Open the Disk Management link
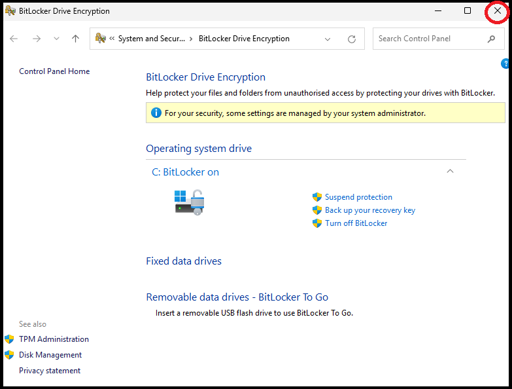This screenshot has height=389, width=512. (50, 355)
